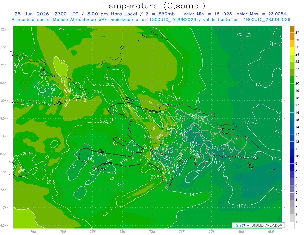
Task: Click "Valor Max. = 23.0084"
Action: [261, 14]
